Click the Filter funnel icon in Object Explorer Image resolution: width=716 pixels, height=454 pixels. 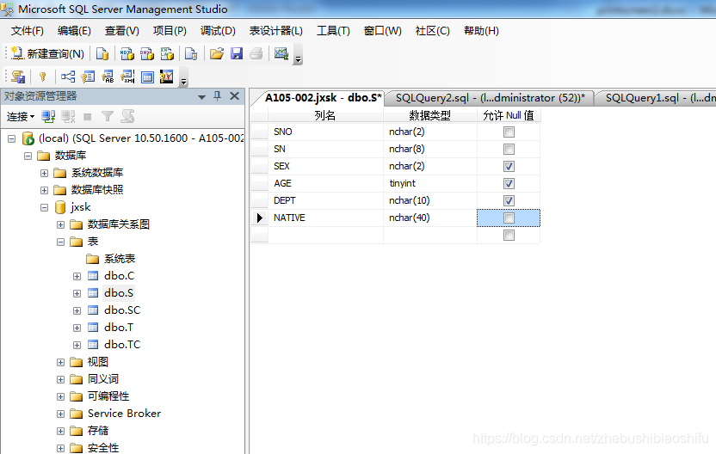click(x=108, y=117)
